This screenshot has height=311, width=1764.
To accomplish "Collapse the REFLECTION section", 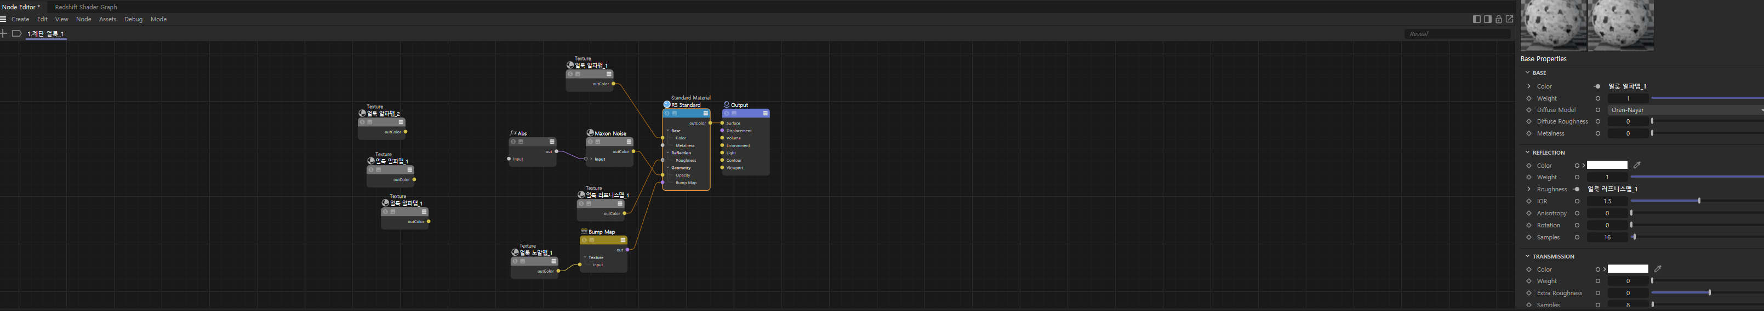I will [1528, 152].
